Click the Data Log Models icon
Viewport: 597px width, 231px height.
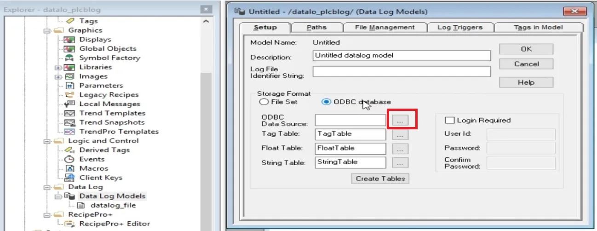70,196
